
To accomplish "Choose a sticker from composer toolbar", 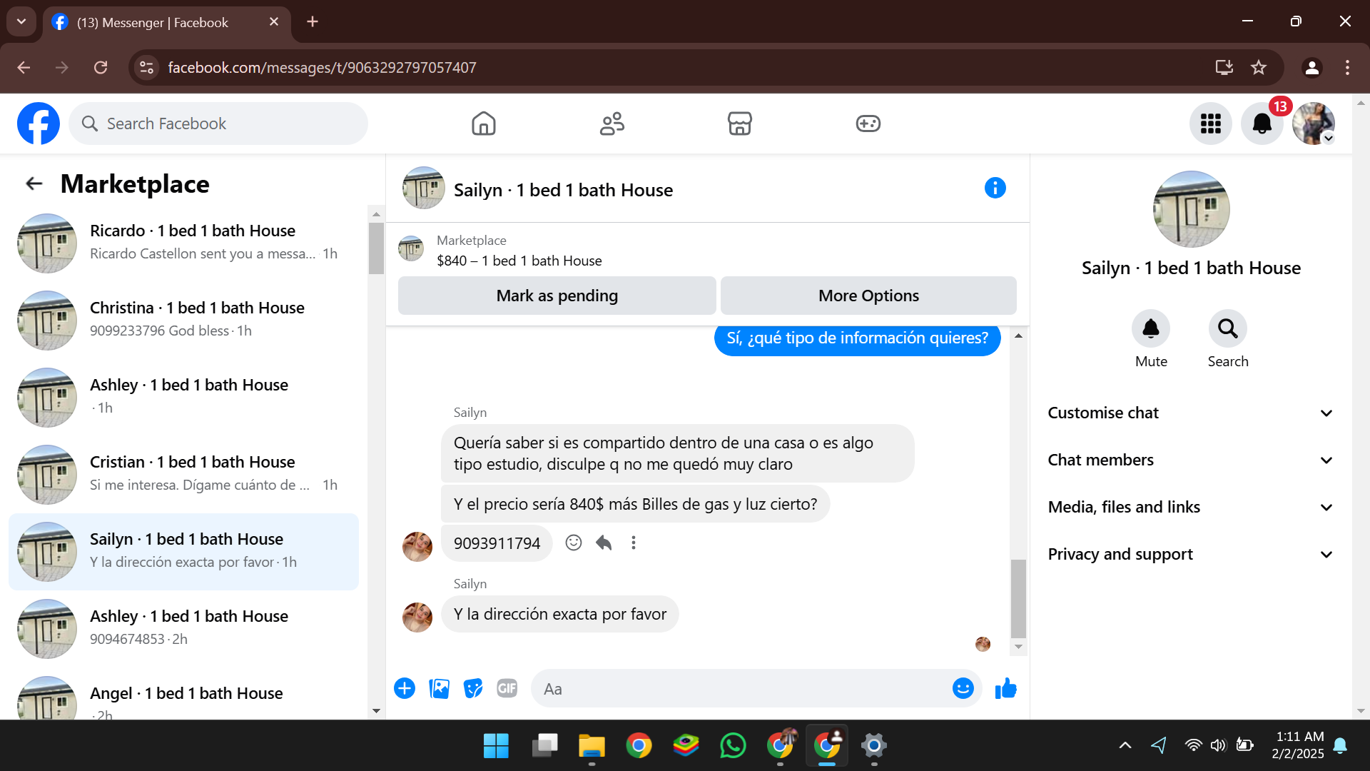I will (x=473, y=688).
